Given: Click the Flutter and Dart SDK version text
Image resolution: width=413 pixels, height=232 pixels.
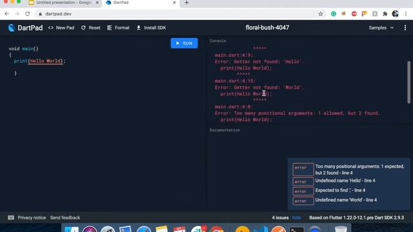Looking at the screenshot, I should tap(356, 218).
